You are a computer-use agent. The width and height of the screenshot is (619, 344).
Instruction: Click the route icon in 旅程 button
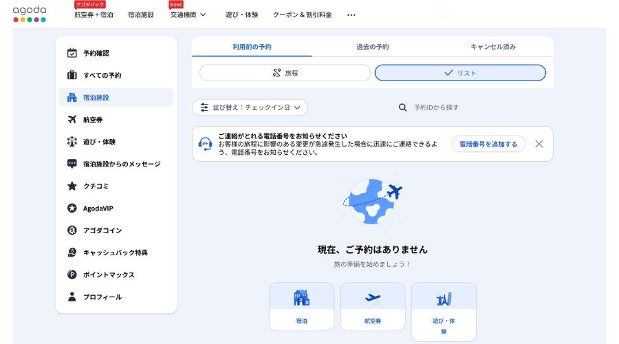(x=276, y=73)
